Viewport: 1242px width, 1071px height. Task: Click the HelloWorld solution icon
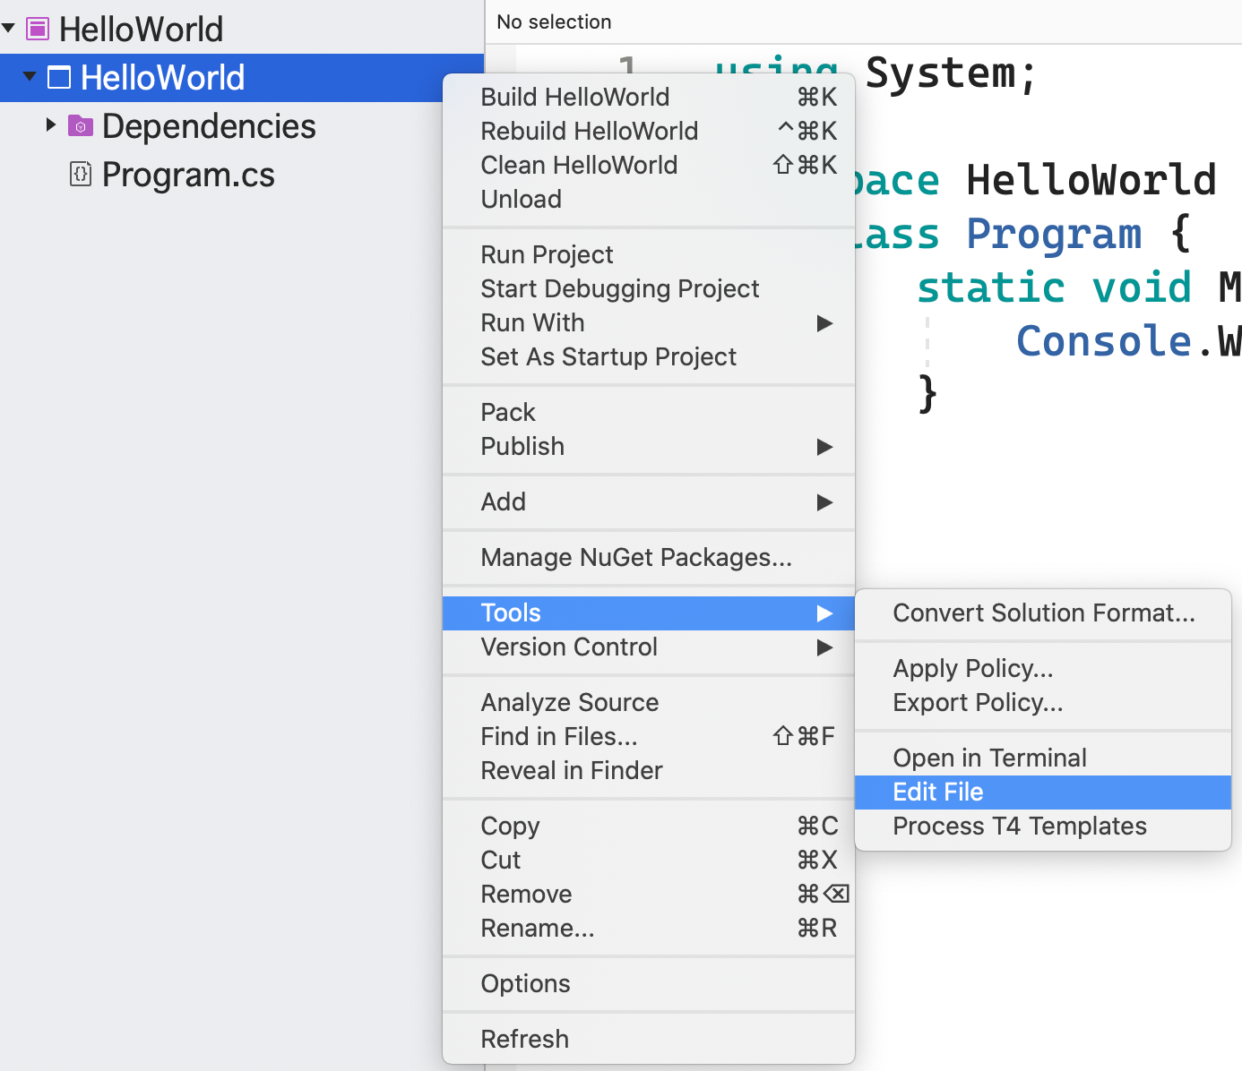38,30
